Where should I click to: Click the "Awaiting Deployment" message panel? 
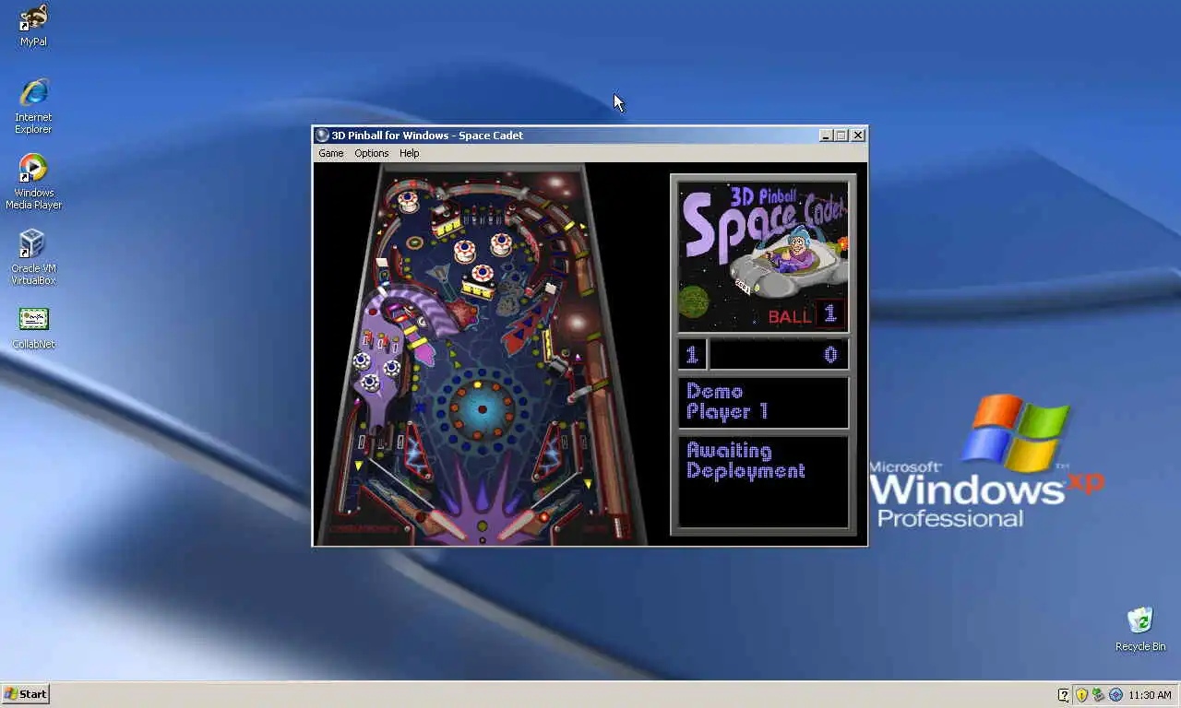coord(763,481)
